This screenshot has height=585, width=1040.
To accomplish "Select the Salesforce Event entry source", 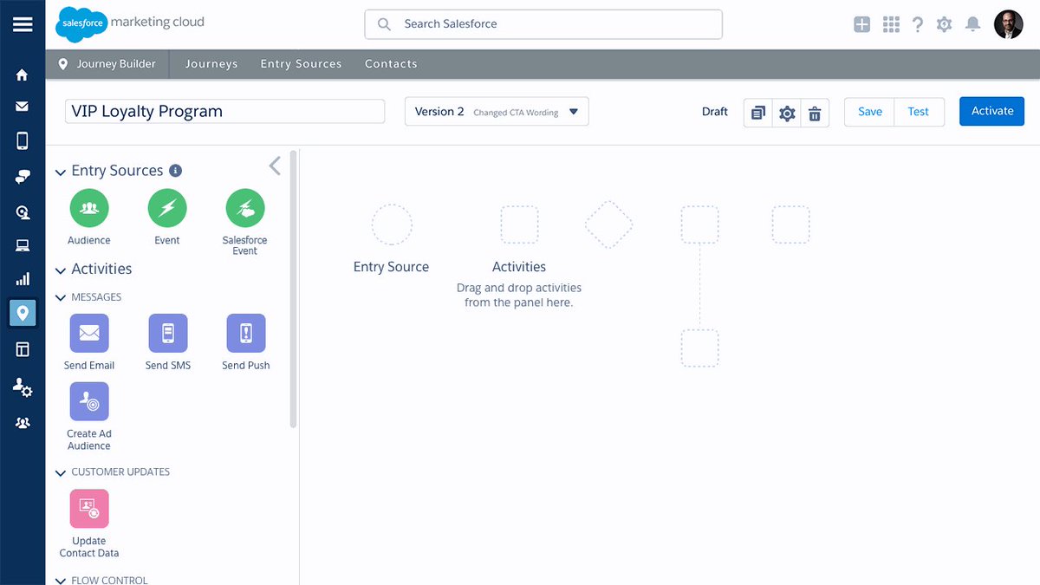I will pyautogui.click(x=245, y=208).
